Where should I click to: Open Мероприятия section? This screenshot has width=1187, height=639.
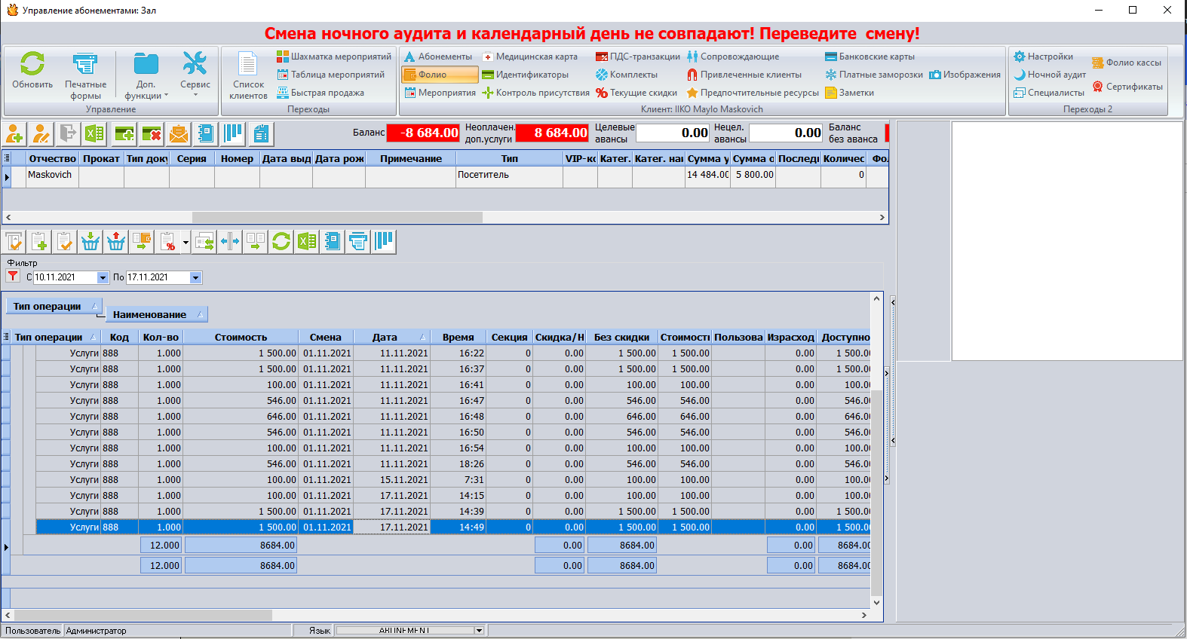pos(440,93)
